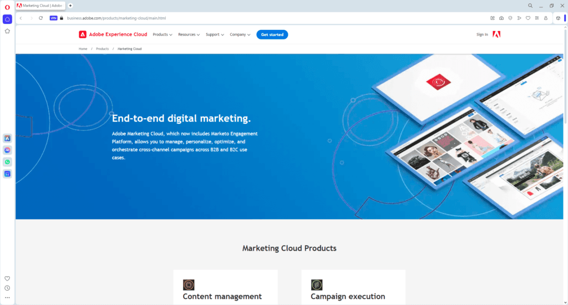Image resolution: width=568 pixels, height=305 pixels.
Task: Go to Home breadcrumb
Action: (83, 49)
